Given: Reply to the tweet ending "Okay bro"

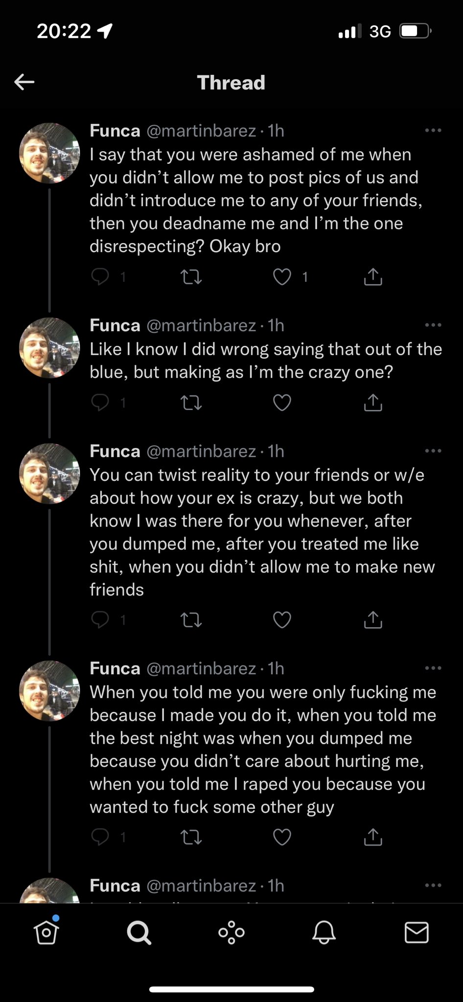Looking at the screenshot, I should (100, 277).
